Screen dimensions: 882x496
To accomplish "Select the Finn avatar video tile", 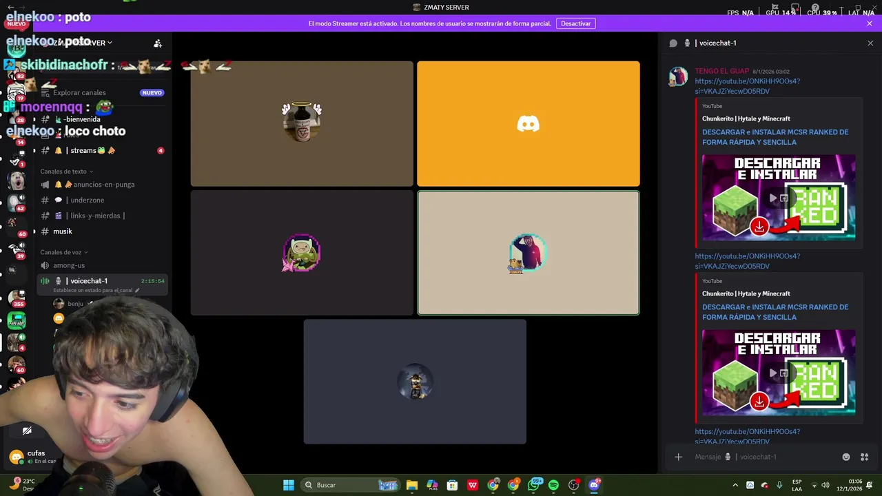I will click(x=302, y=253).
